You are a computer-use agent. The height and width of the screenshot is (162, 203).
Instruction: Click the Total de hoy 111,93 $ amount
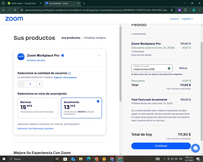click(184, 134)
